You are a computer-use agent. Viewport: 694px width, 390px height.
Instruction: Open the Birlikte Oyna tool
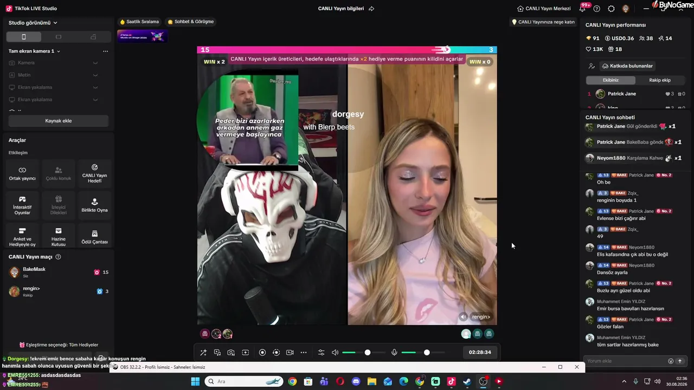pos(94,206)
